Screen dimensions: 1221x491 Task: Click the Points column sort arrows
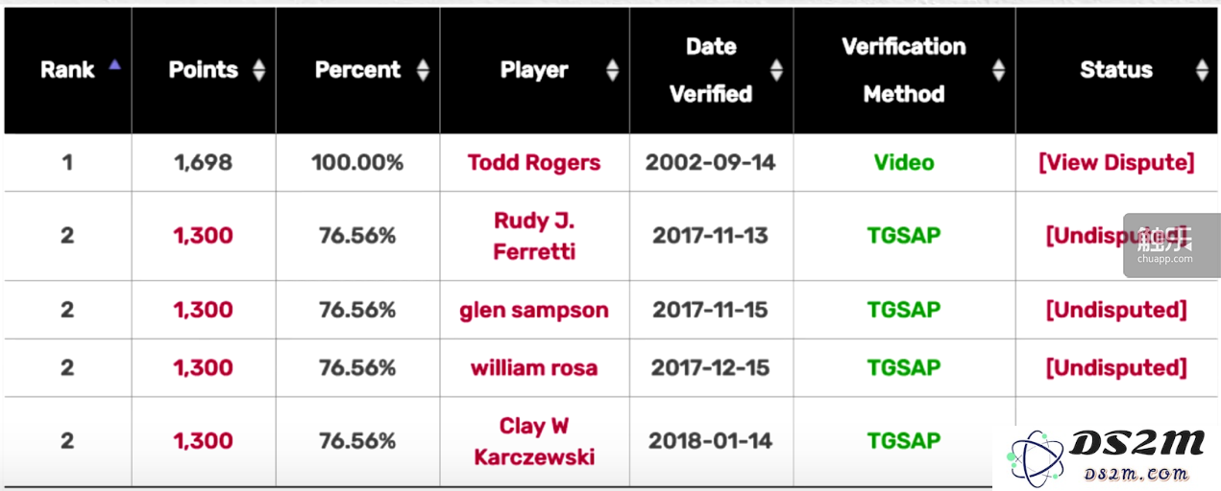(x=258, y=70)
